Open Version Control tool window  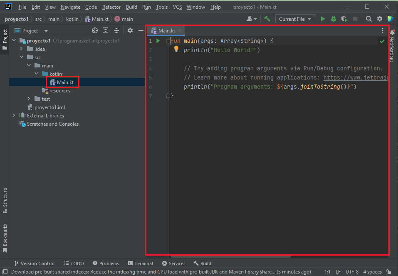point(34,263)
